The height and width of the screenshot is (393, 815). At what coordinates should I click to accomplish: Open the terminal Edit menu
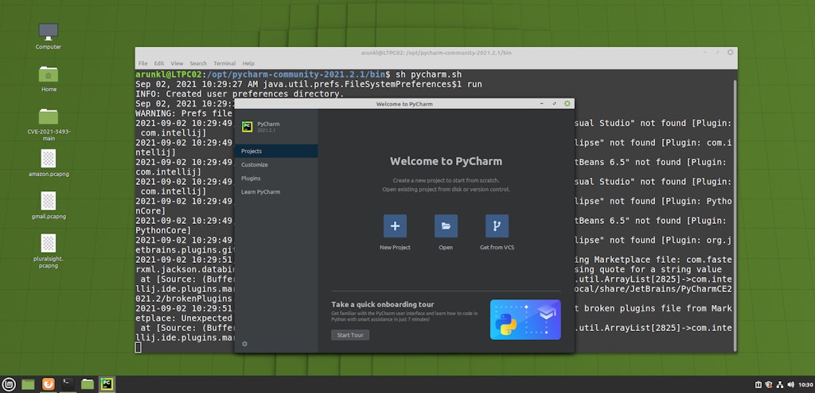pos(159,64)
